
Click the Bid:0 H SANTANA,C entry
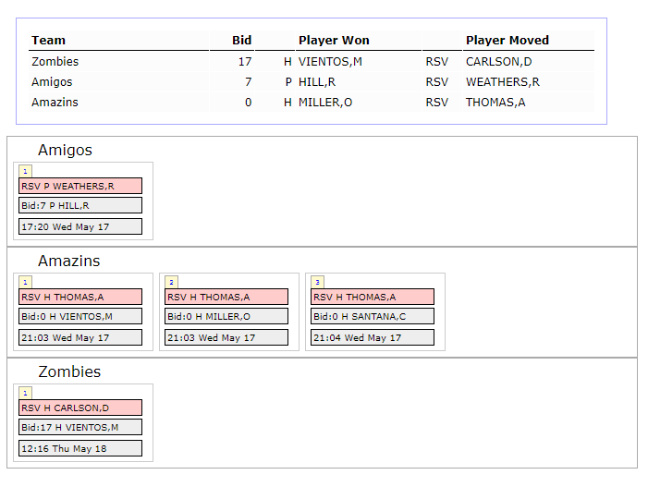click(373, 316)
